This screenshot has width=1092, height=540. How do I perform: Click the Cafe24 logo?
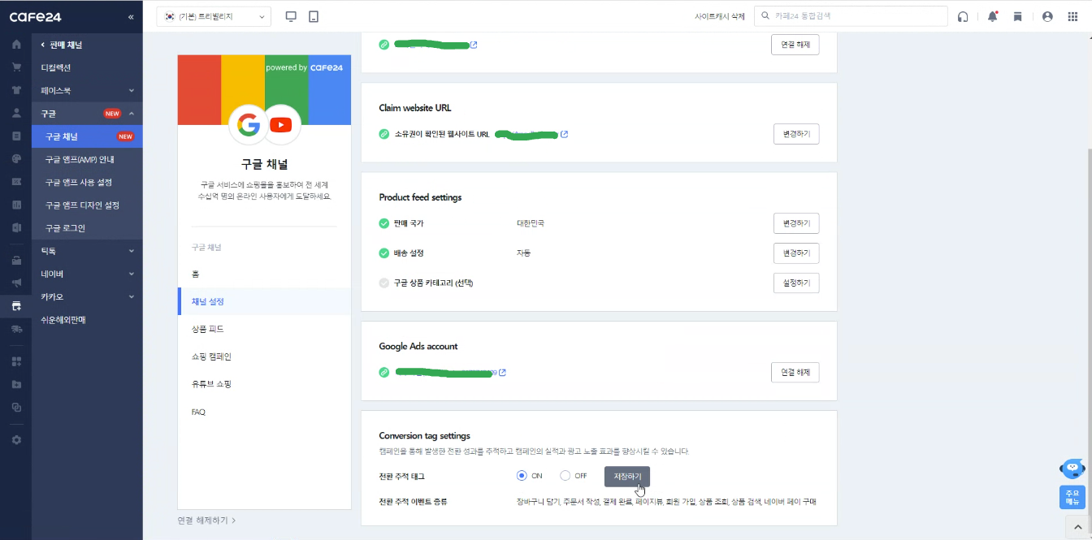(x=35, y=17)
